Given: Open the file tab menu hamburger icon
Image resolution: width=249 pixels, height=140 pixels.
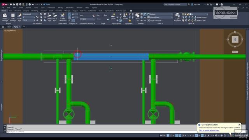Looking at the screenshot, I should pos(3,27).
